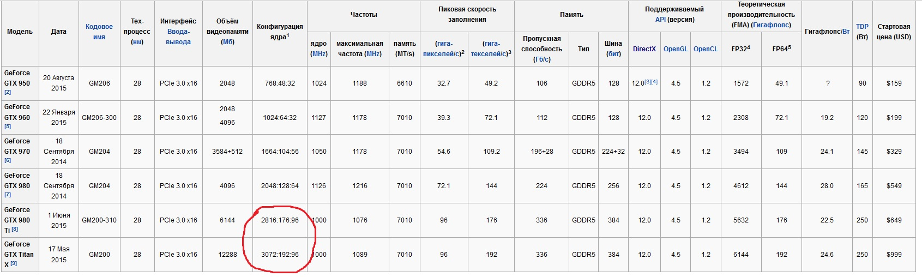Select the codename GM206-300
922x277 pixels.
[99, 117]
